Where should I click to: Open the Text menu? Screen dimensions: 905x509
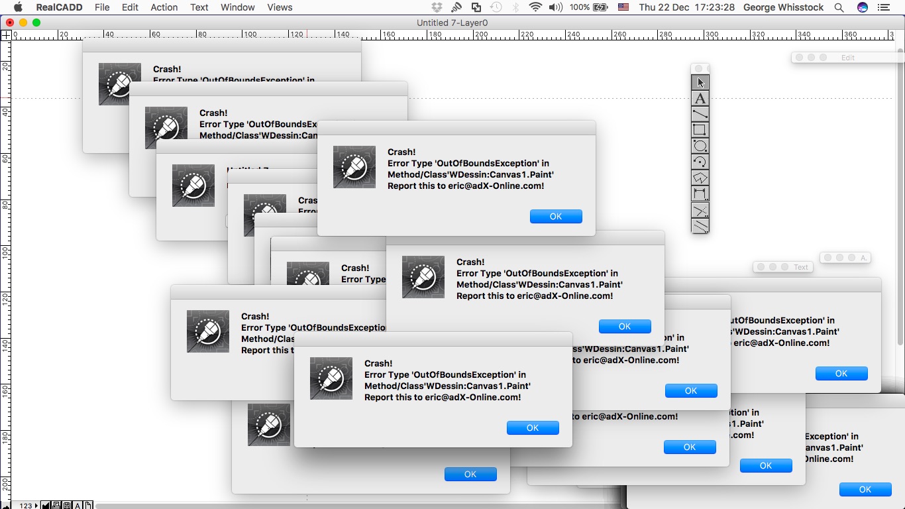point(199,7)
